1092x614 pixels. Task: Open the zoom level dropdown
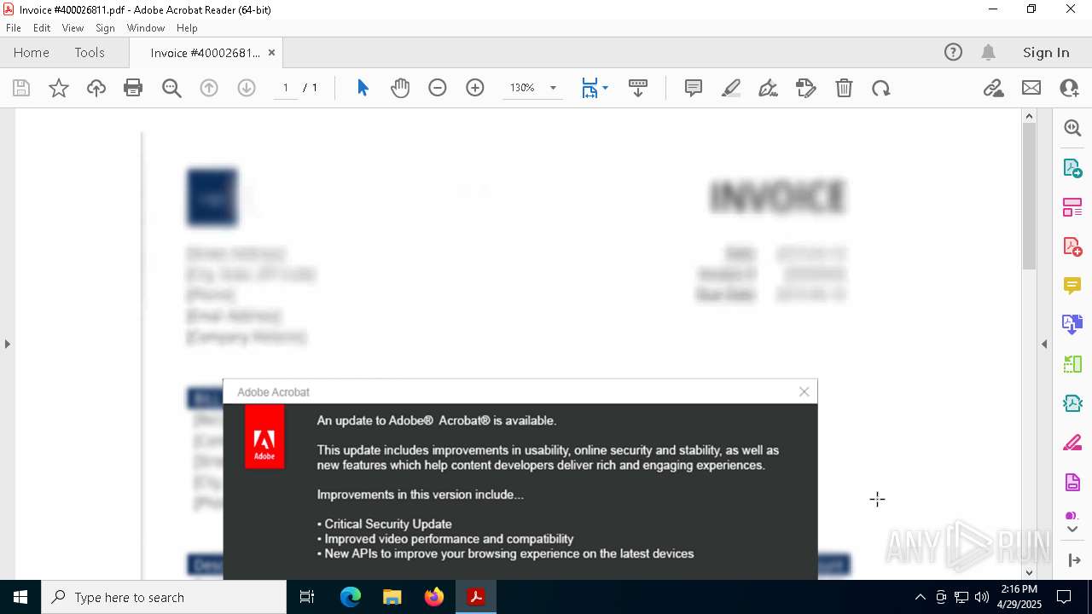553,88
